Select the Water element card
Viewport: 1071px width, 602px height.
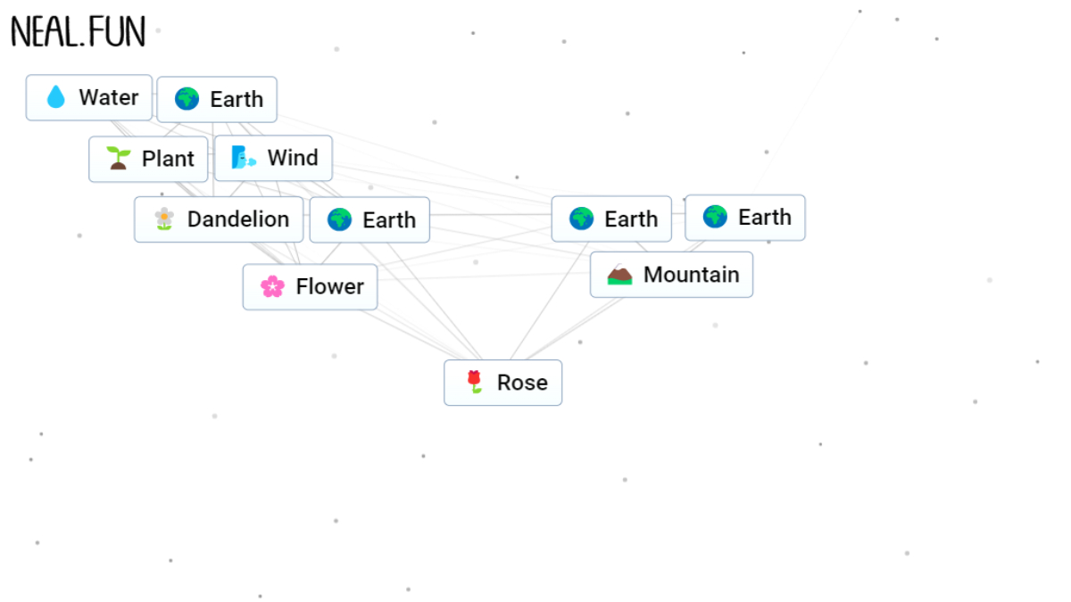point(89,97)
